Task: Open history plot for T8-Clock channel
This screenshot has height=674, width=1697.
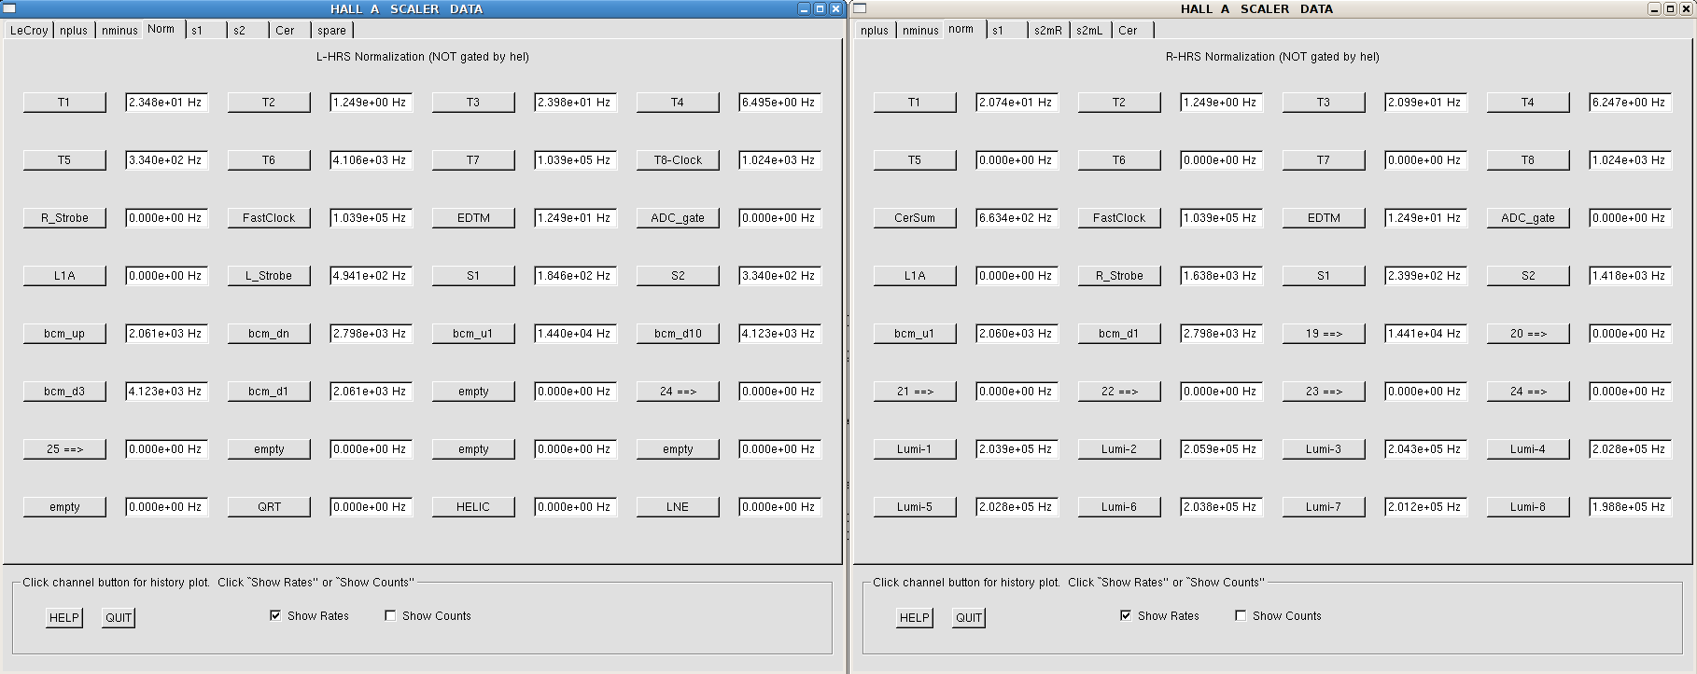Action: coord(678,160)
